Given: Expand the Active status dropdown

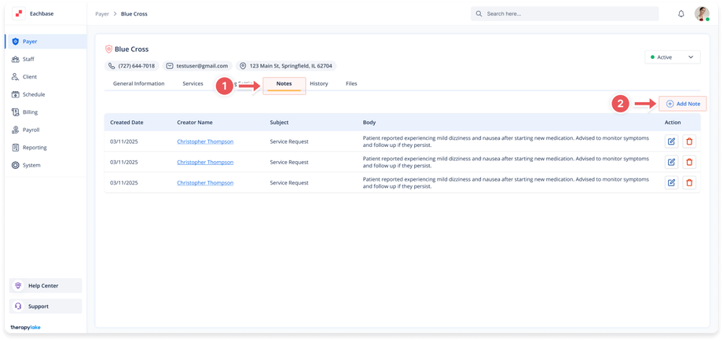Looking at the screenshot, I should (671, 57).
